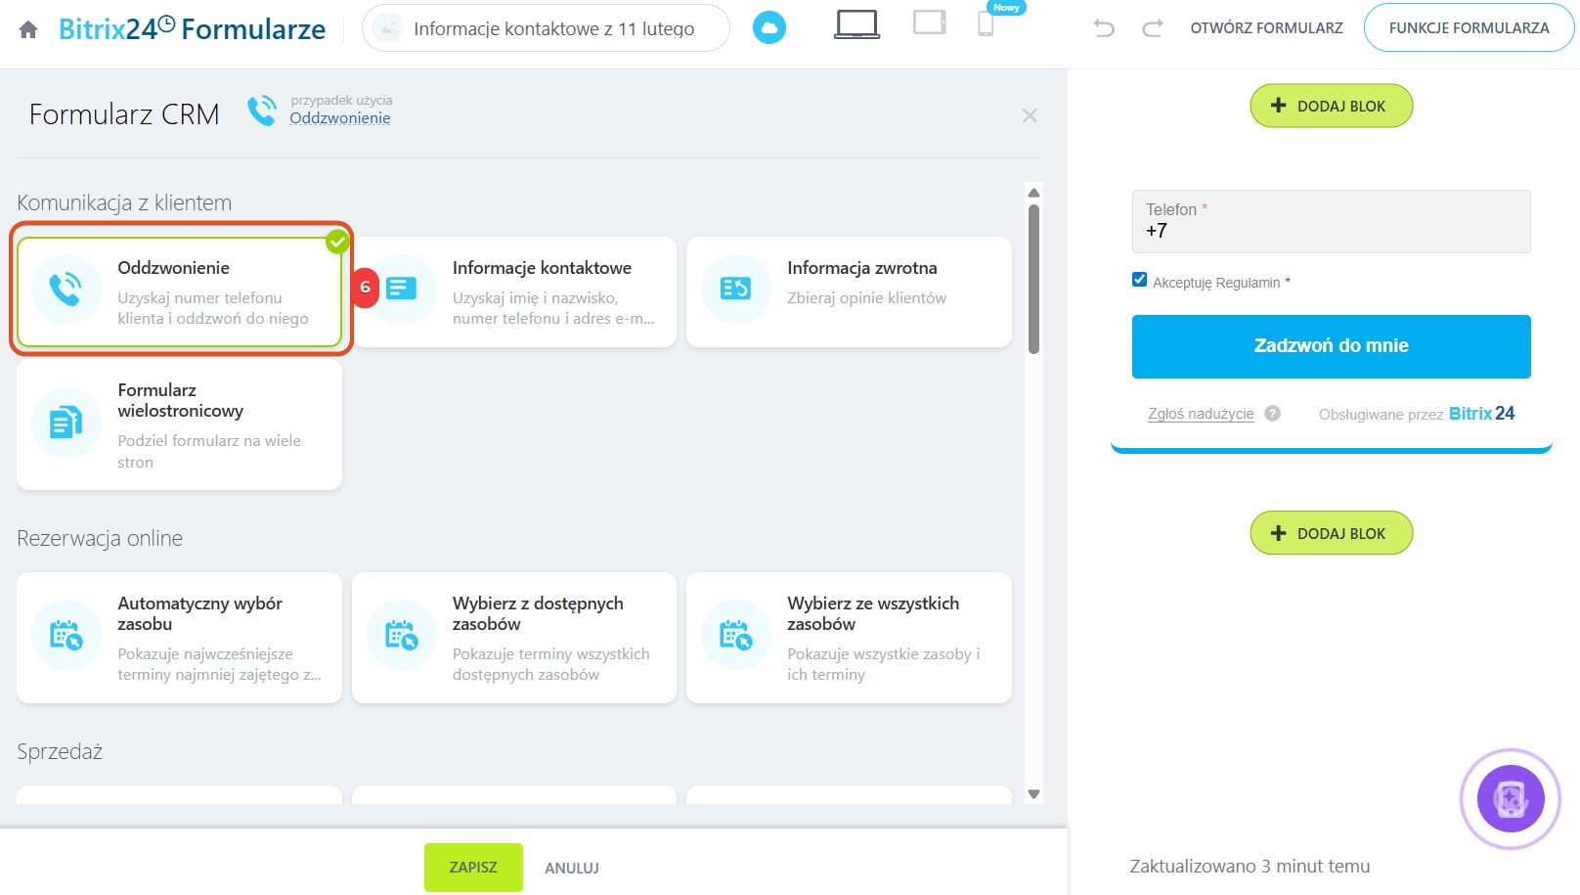This screenshot has width=1580, height=895.
Task: Open the Funkcje formularza menu
Action: (1469, 28)
